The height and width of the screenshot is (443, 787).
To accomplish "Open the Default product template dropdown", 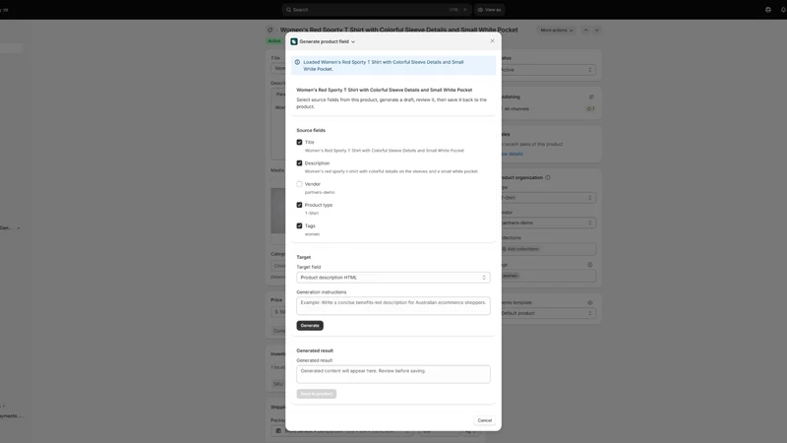I will tap(547, 313).
